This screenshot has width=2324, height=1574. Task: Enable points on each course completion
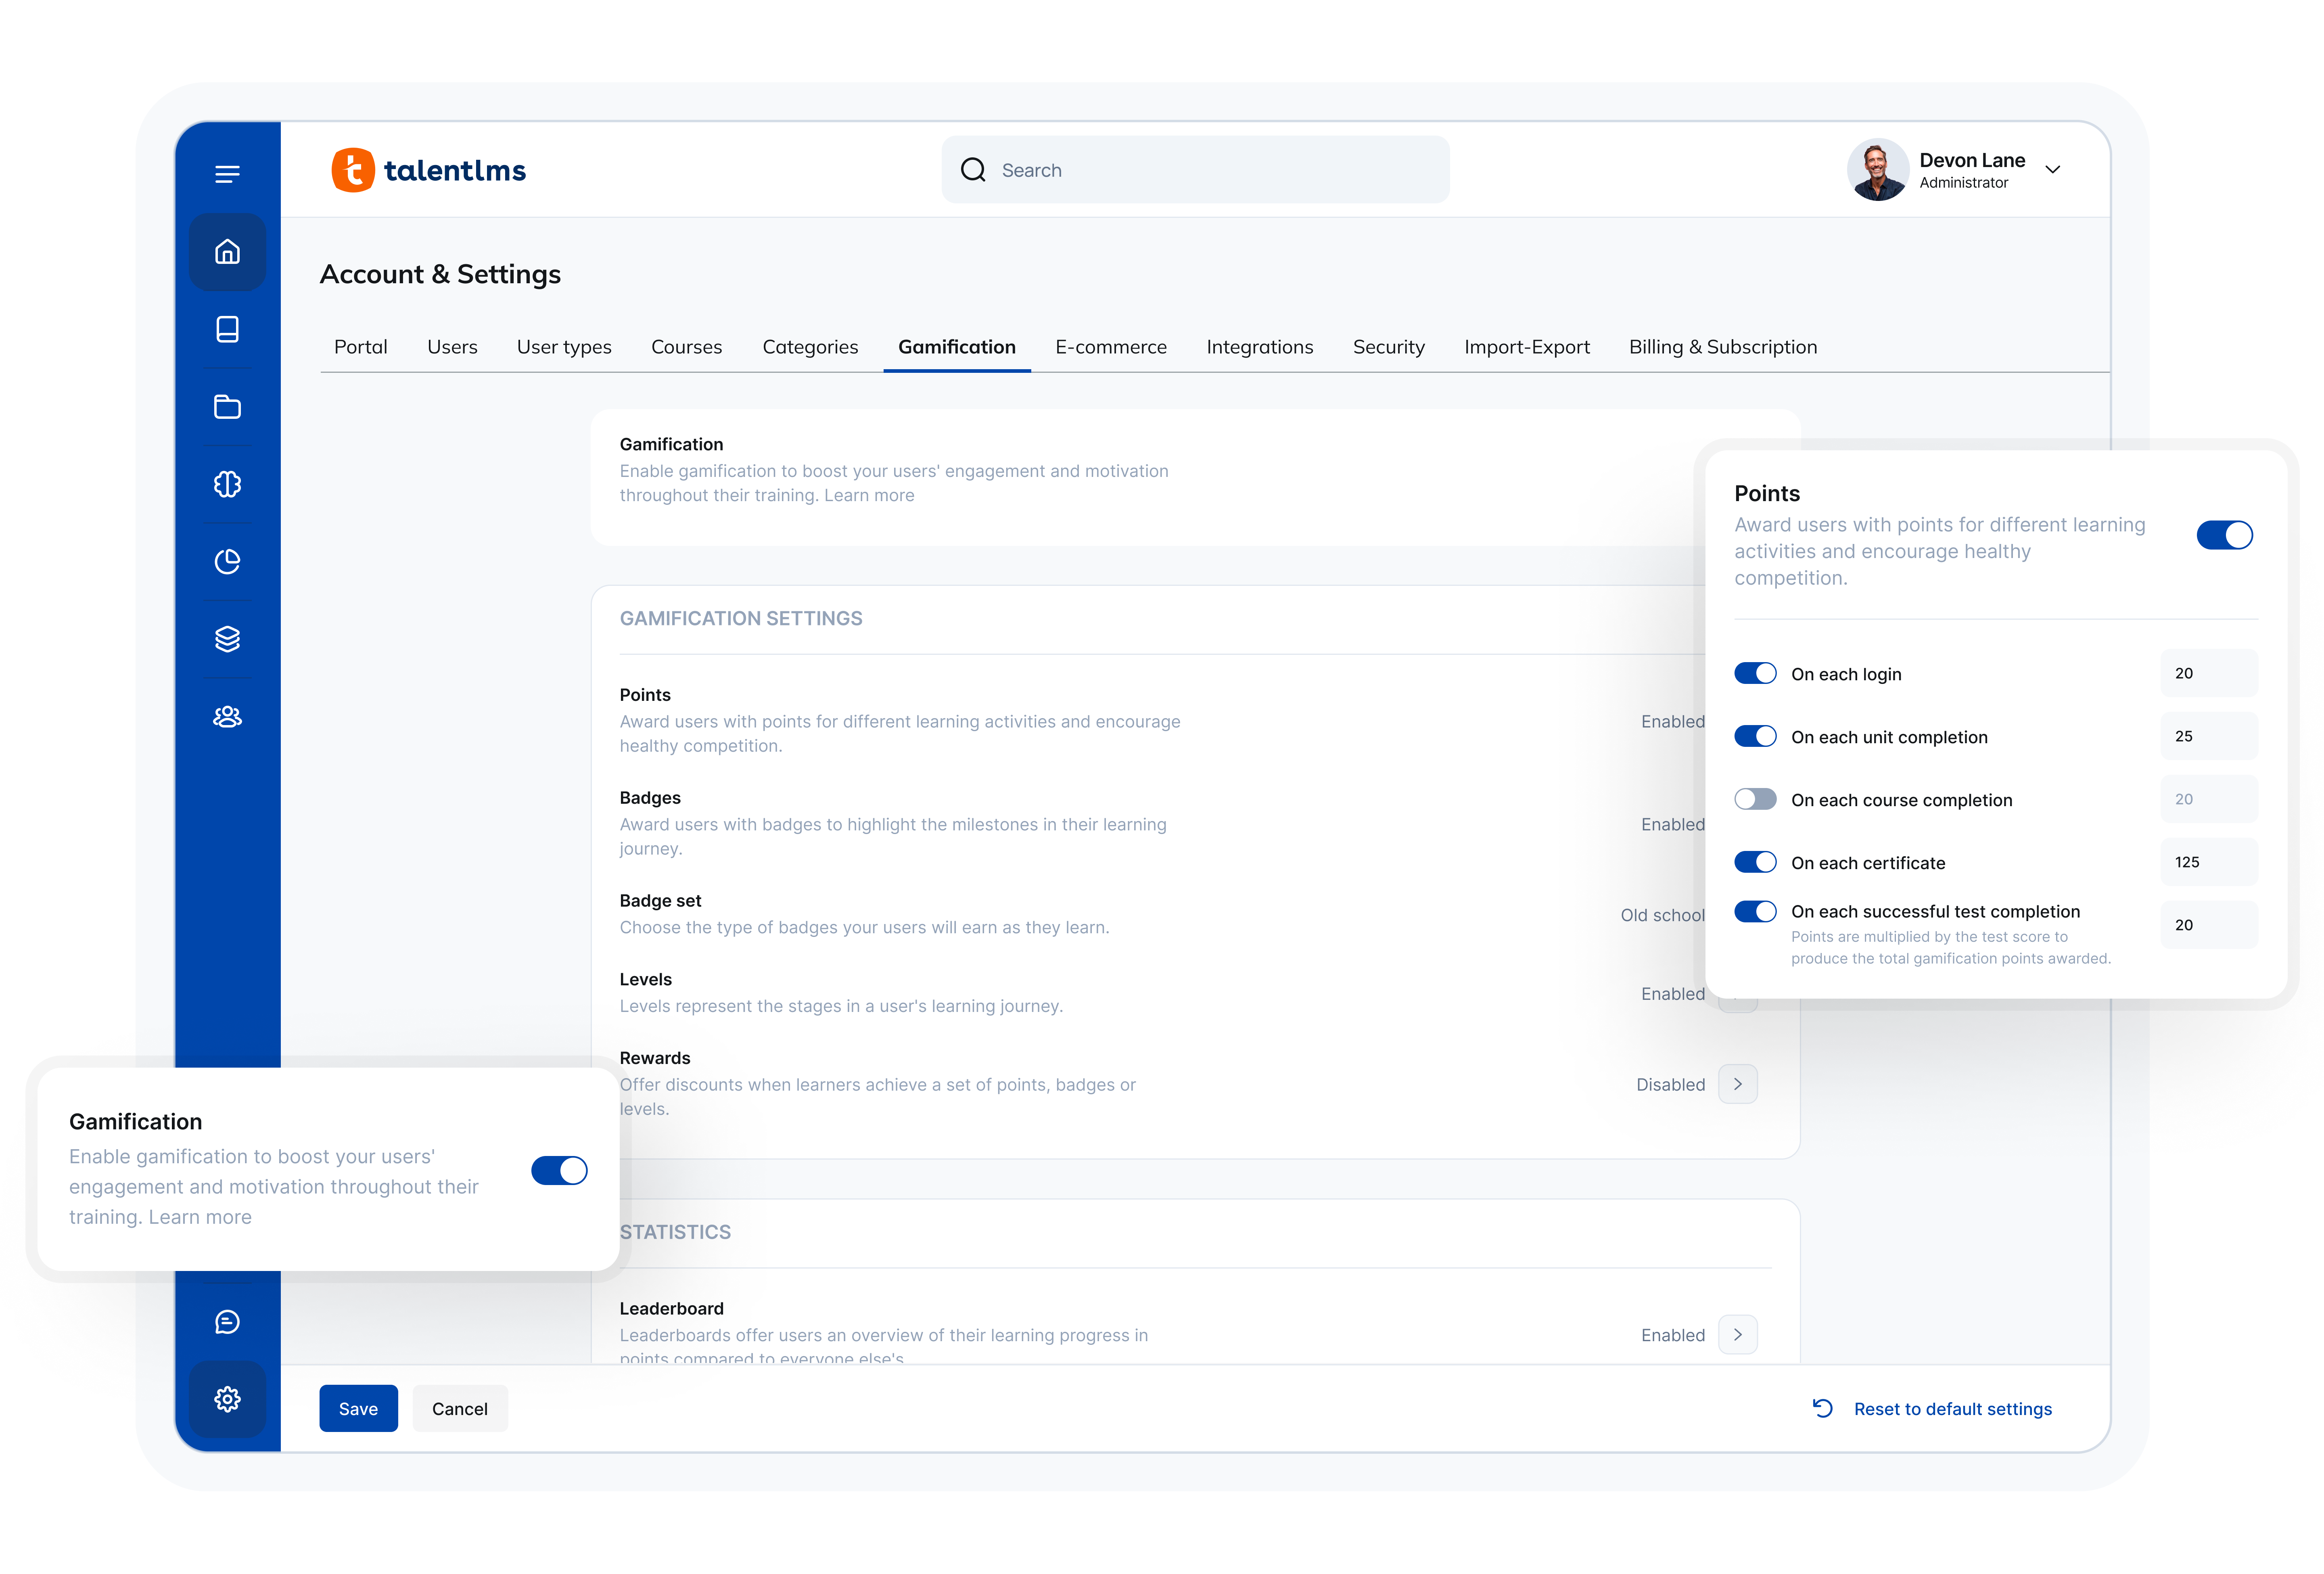click(1755, 799)
